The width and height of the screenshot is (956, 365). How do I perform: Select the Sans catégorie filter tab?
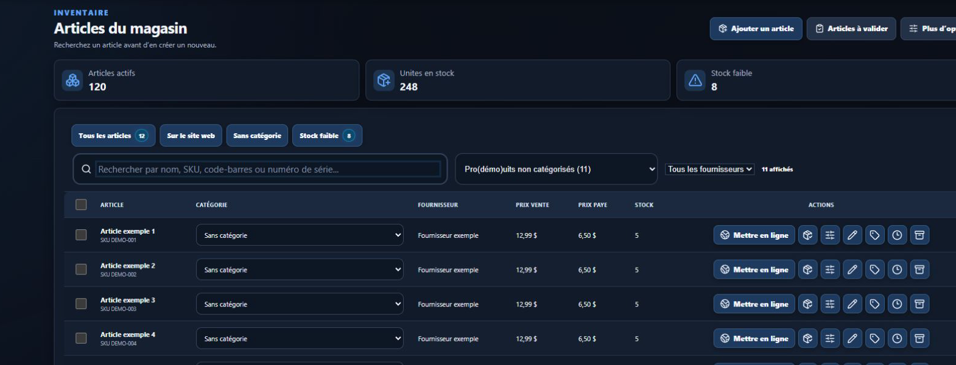(x=257, y=136)
